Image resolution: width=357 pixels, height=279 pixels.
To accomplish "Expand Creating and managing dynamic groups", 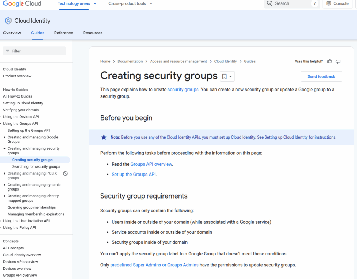I will pyautogui.click(x=4, y=185).
